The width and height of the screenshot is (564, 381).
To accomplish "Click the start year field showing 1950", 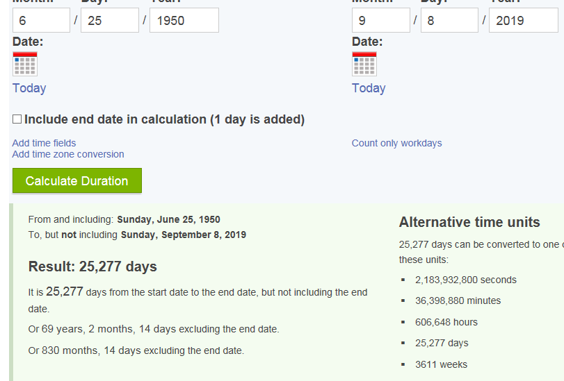I will coord(184,20).
